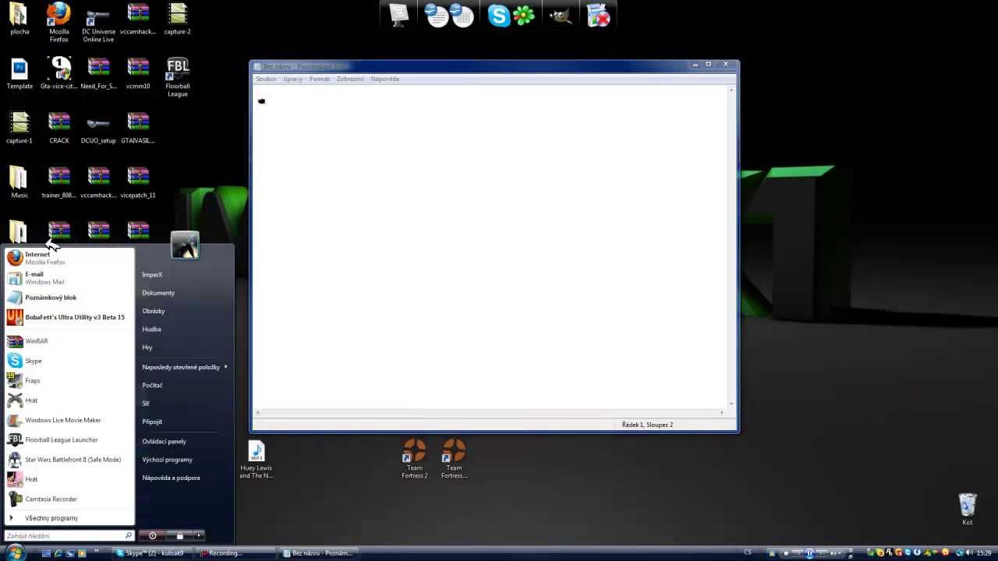The image size is (998, 561).
Task: Open GIMP from the top dock
Action: coord(561,16)
